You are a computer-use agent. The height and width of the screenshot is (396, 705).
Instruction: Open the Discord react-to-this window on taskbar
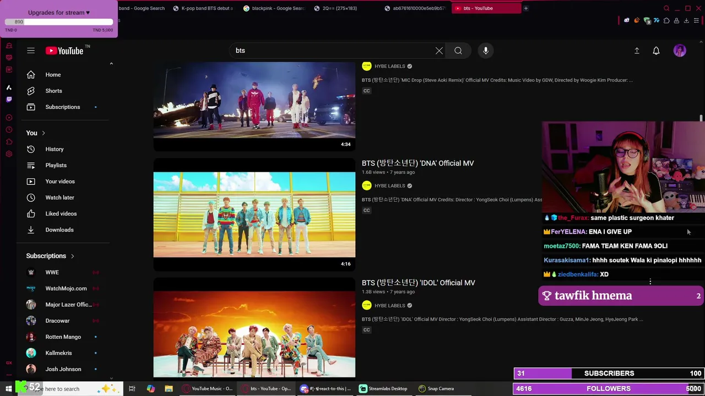[x=326, y=389]
